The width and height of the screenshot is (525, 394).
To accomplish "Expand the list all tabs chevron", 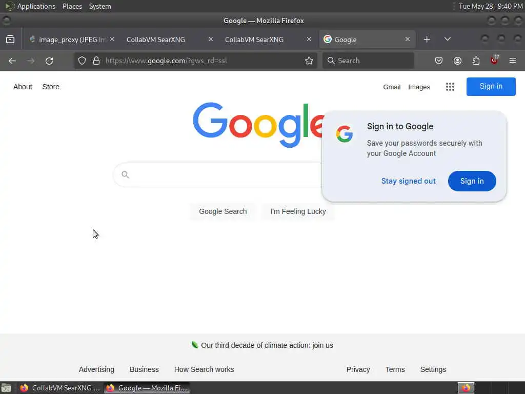I will click(447, 39).
